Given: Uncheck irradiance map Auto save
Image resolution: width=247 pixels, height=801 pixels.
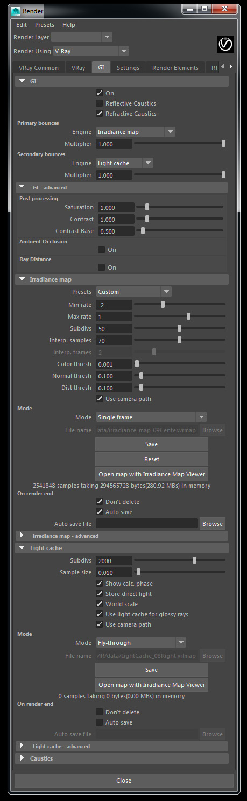Looking at the screenshot, I should click(x=99, y=512).
